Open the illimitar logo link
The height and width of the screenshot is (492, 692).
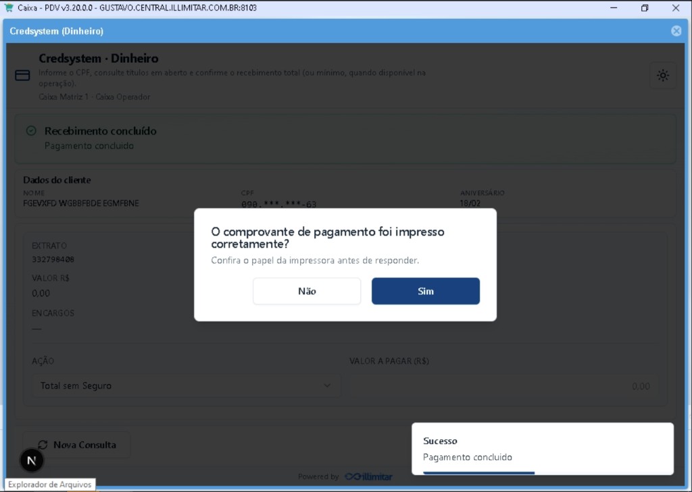[368, 476]
